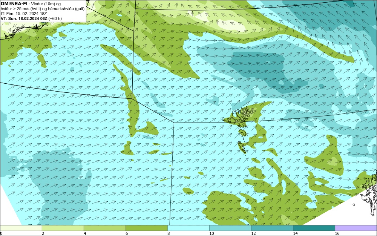Viewport: 377px width, 236px height.
Task: Click the 'hviður > 25 m/s (hvítt)' text line
Action: point(21,9)
